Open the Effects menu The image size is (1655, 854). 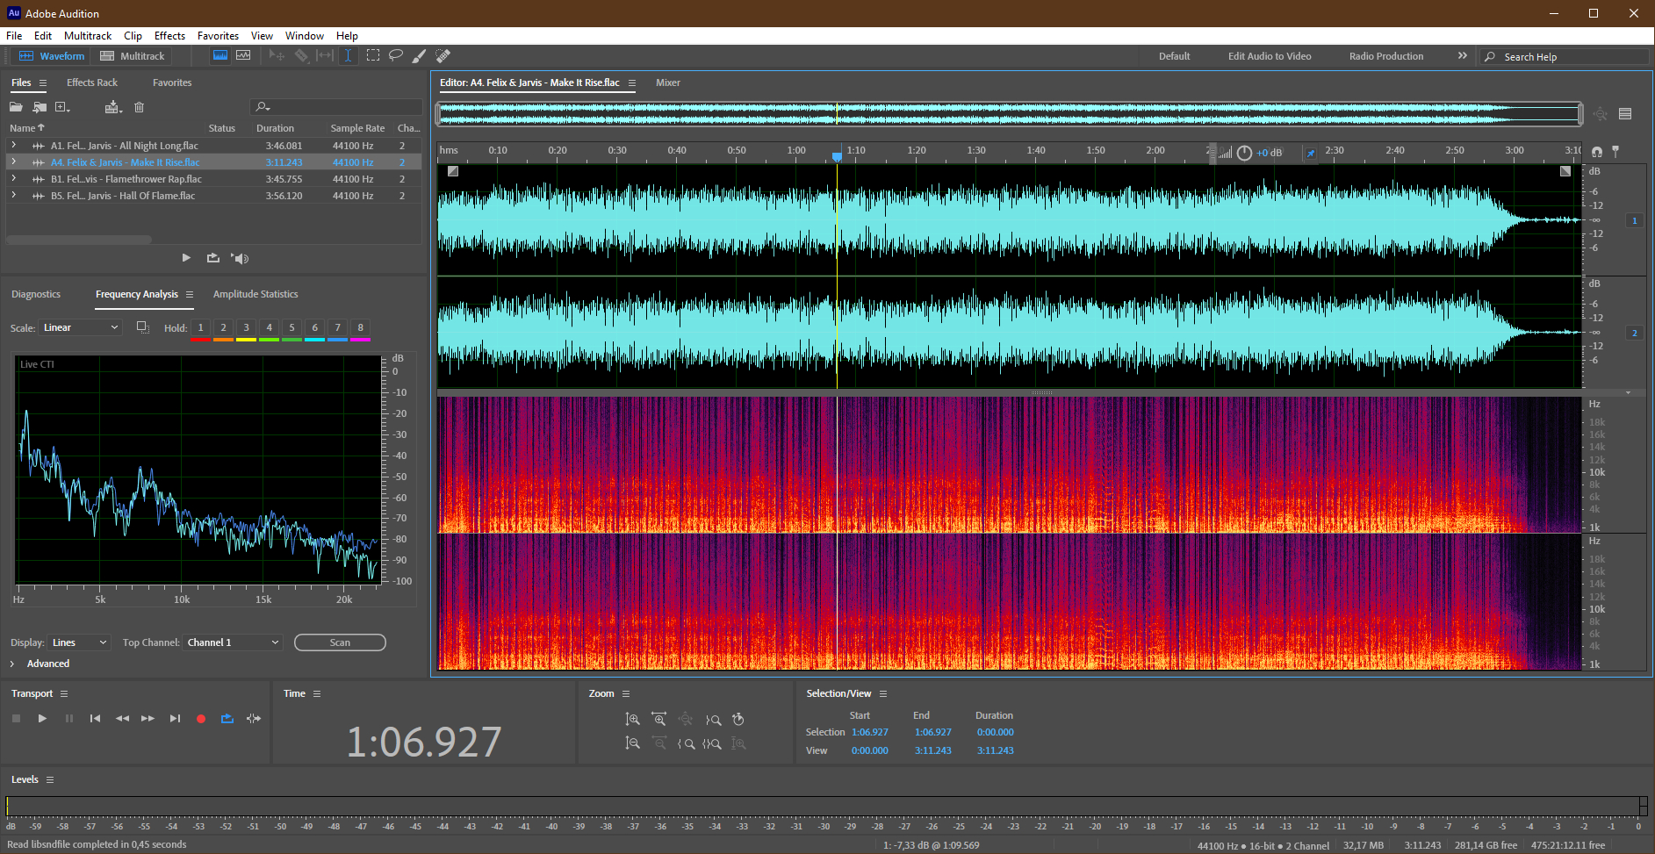[x=169, y=36]
